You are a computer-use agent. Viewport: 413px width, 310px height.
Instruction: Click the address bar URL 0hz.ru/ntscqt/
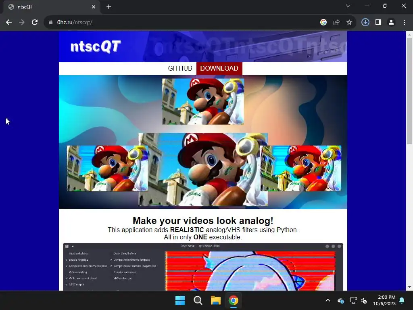75,23
